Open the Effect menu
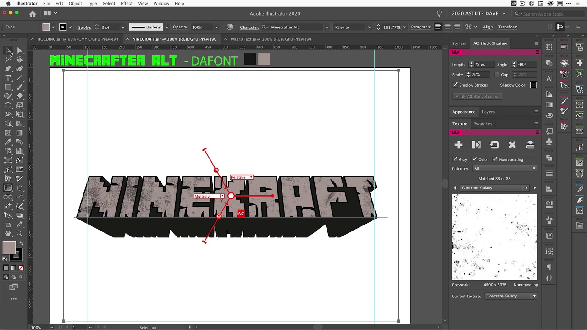Screen dimensions: 587x330 (127, 4)
